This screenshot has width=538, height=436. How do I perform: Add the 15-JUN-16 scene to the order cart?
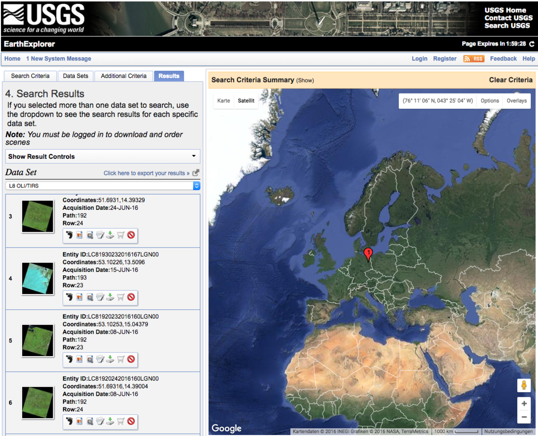click(120, 297)
